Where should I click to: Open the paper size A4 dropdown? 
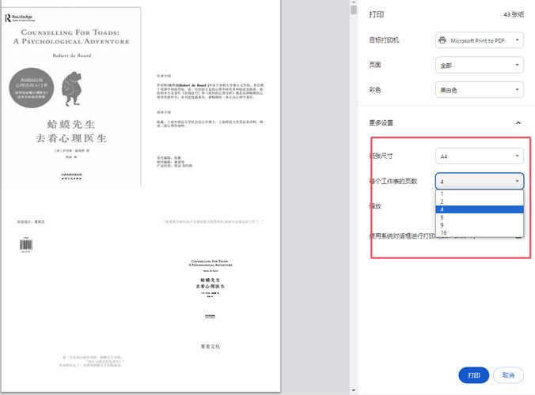tap(480, 156)
